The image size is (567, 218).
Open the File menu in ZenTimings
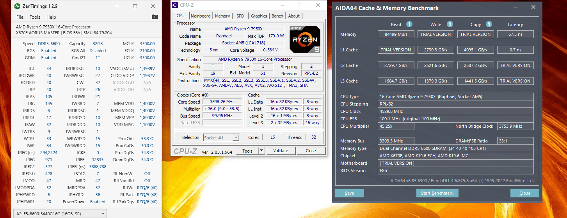point(20,17)
